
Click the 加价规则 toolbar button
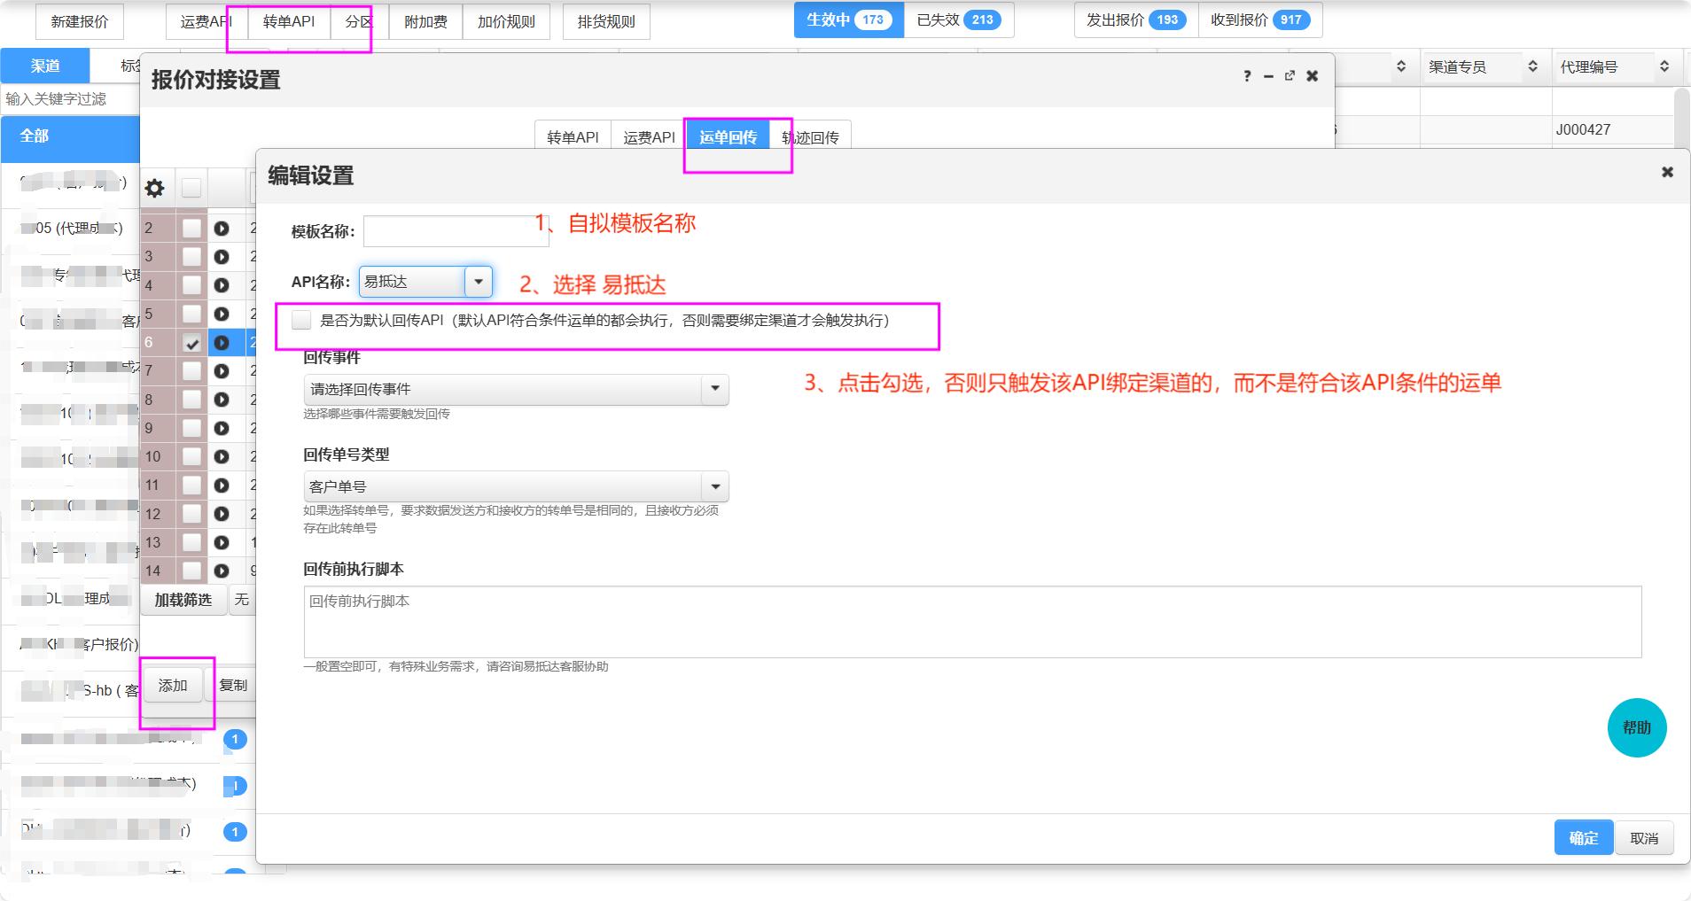click(x=506, y=22)
